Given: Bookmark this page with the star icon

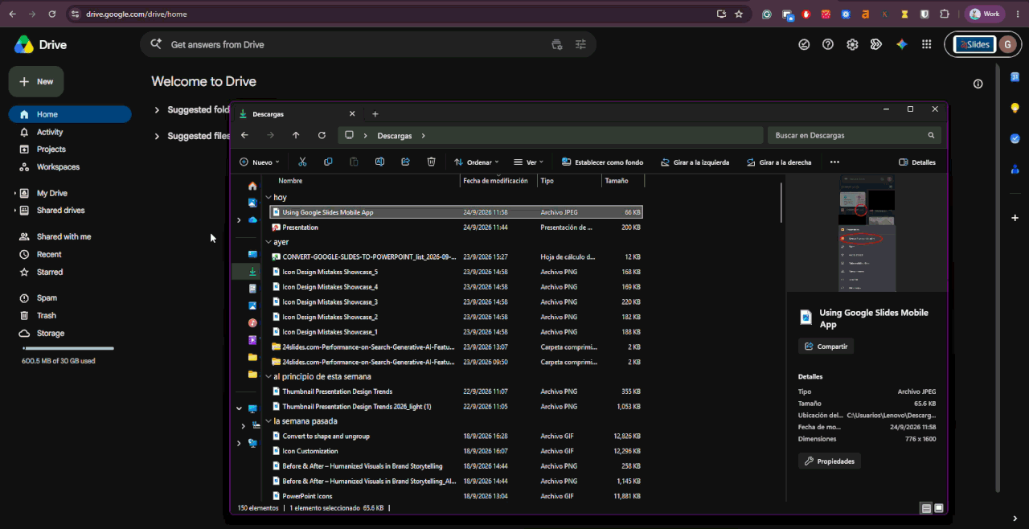Looking at the screenshot, I should [x=739, y=14].
